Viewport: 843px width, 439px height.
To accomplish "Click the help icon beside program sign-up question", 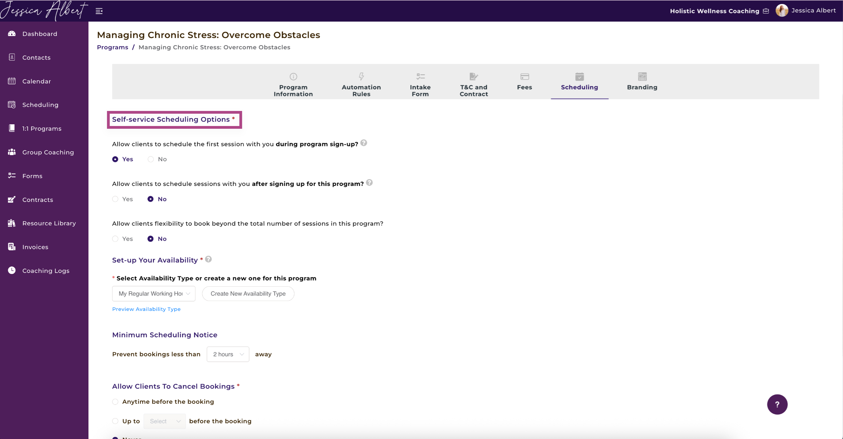I will [364, 143].
